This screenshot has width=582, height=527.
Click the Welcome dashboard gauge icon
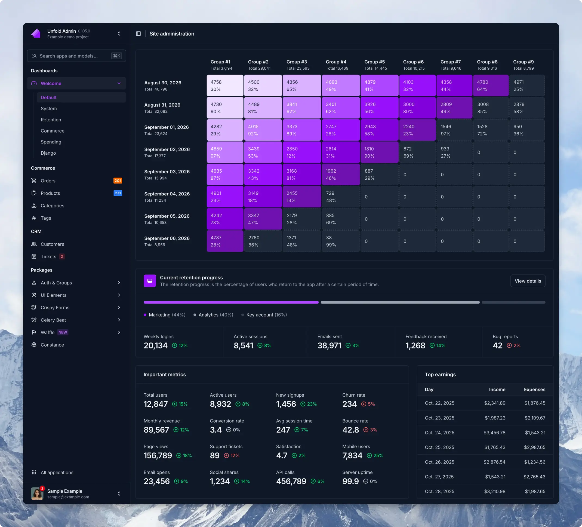34,84
